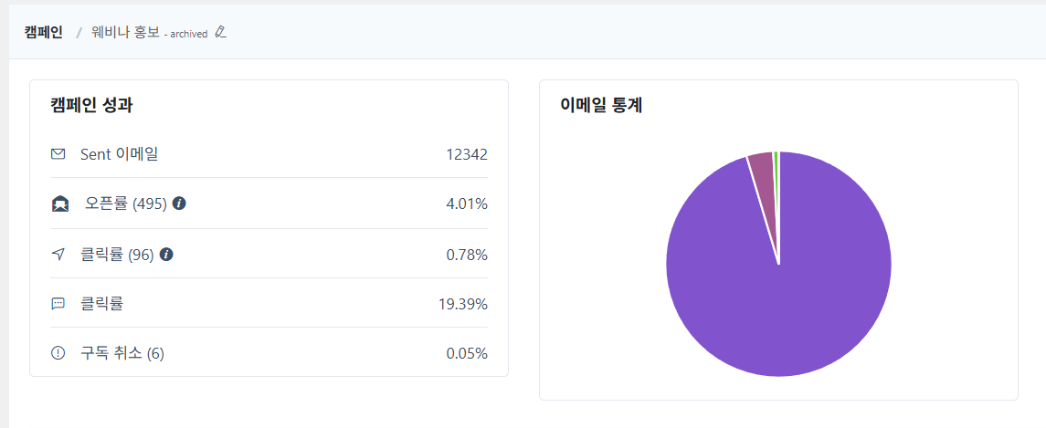This screenshot has height=428, width=1046.
Task: Click the Sent 이메일 count 12342
Action: point(466,154)
